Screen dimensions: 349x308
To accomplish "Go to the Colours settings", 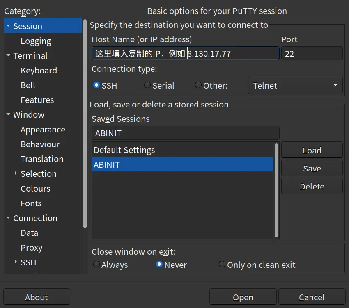I will [35, 189].
